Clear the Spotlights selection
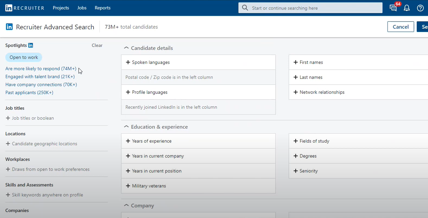This screenshot has height=218, width=428. [x=97, y=45]
